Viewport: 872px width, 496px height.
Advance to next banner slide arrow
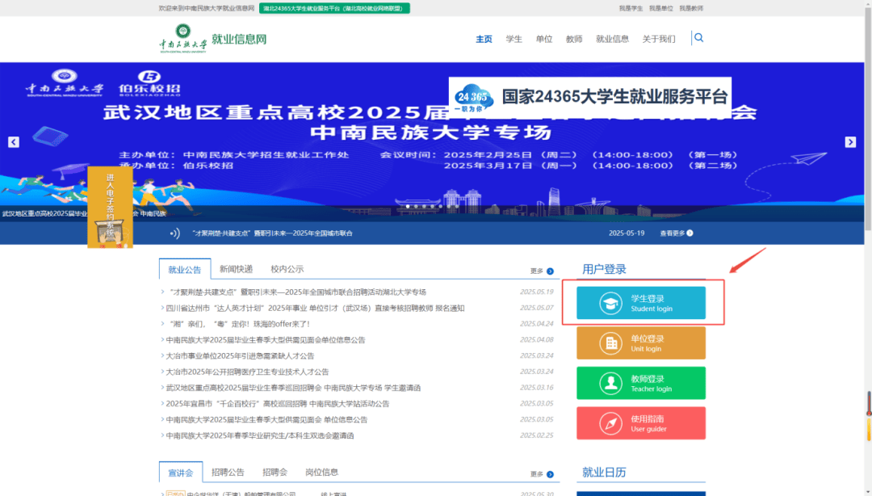click(x=850, y=142)
